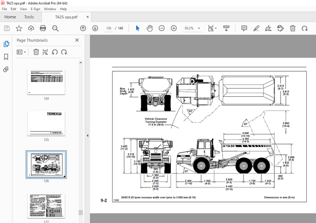Click the current page number field
The width and height of the screenshot is (316, 223).
(109, 29)
